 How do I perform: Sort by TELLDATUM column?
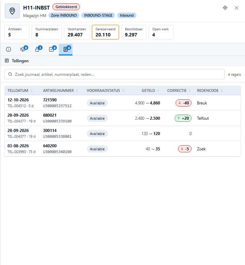click(x=20, y=90)
